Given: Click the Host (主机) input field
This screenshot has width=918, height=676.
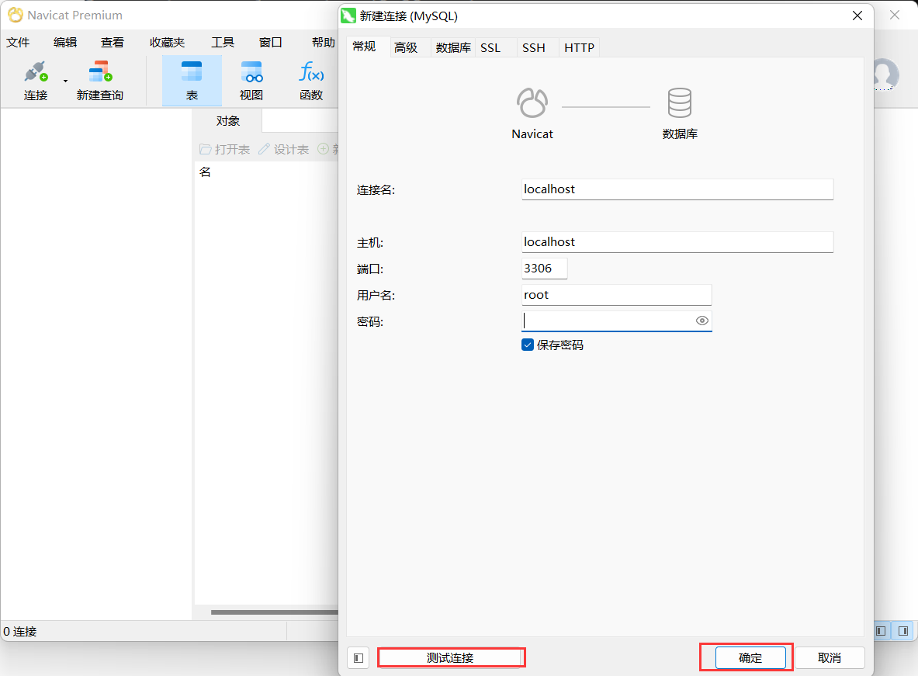Looking at the screenshot, I should click(677, 242).
